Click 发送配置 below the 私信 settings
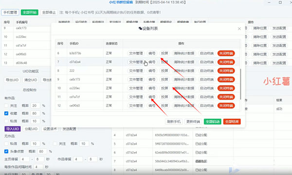The height and width of the screenshot is (175, 292). [x=69, y=129]
